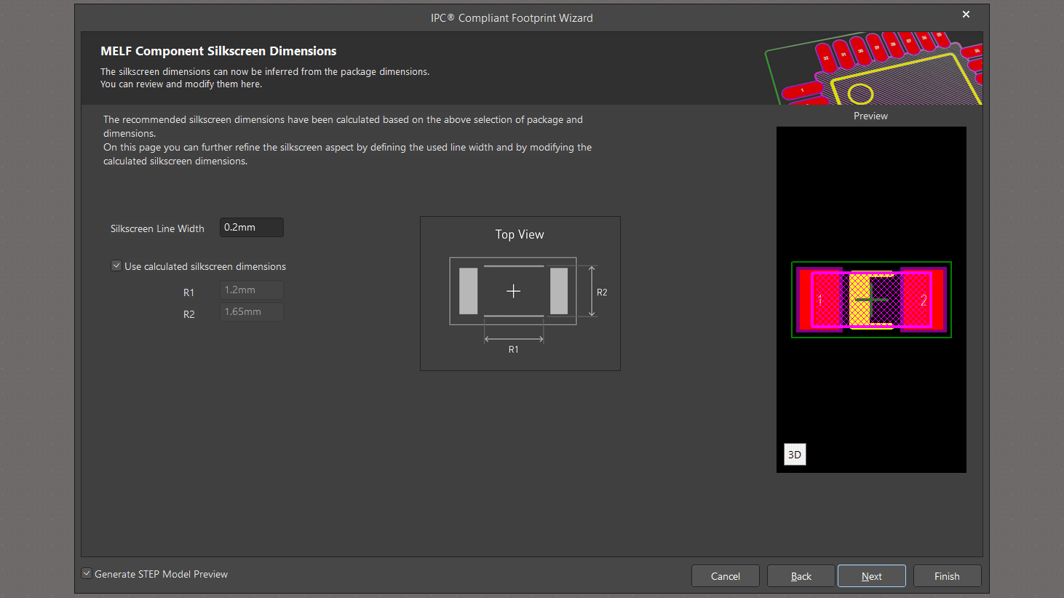Click the left pad in Top View diagram
The height and width of the screenshot is (598, 1064).
pyautogui.click(x=468, y=291)
